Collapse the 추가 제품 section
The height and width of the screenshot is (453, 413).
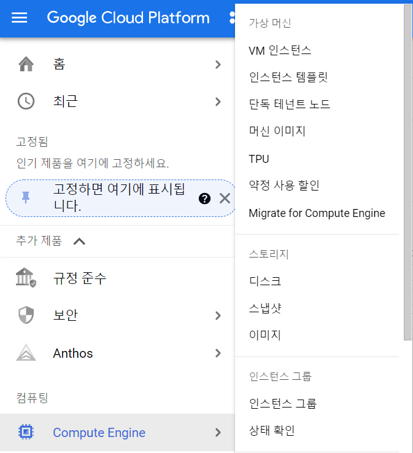pyautogui.click(x=79, y=241)
